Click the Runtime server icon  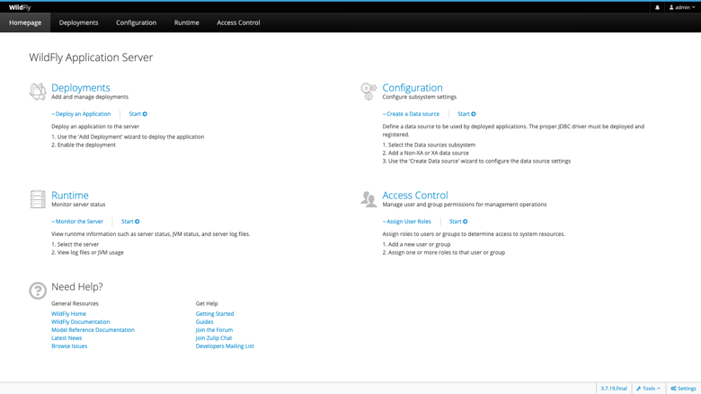[38, 199]
